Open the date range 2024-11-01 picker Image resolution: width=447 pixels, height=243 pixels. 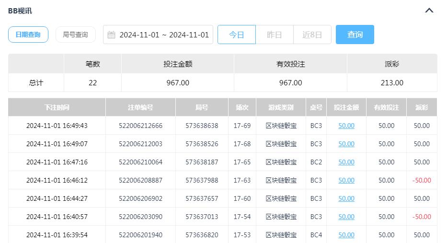pyautogui.click(x=164, y=35)
